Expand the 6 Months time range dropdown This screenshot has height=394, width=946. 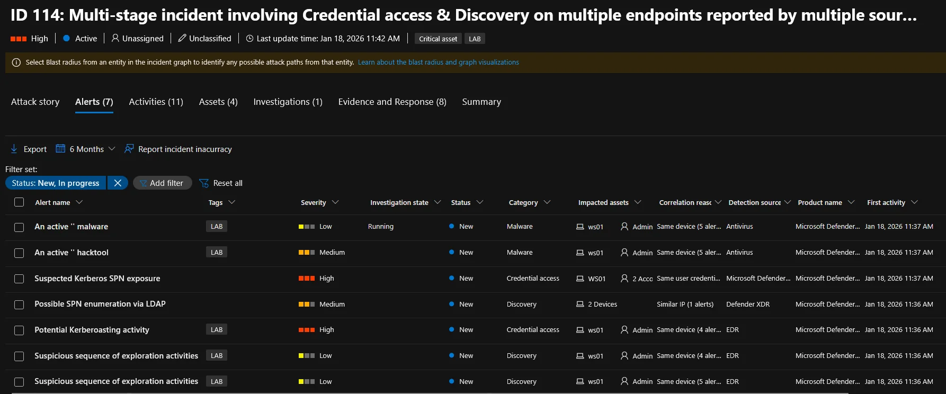tap(112, 149)
